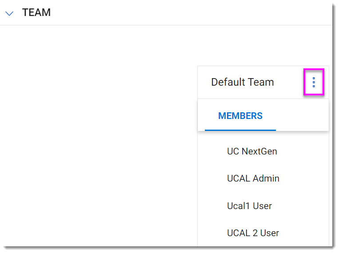Switch to the MEMBERS tab
The height and width of the screenshot is (253, 339).
[240, 116]
